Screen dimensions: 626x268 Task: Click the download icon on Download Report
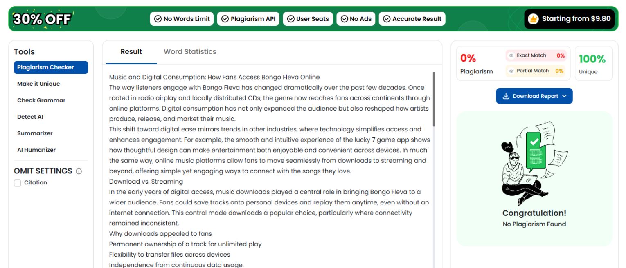(x=506, y=96)
